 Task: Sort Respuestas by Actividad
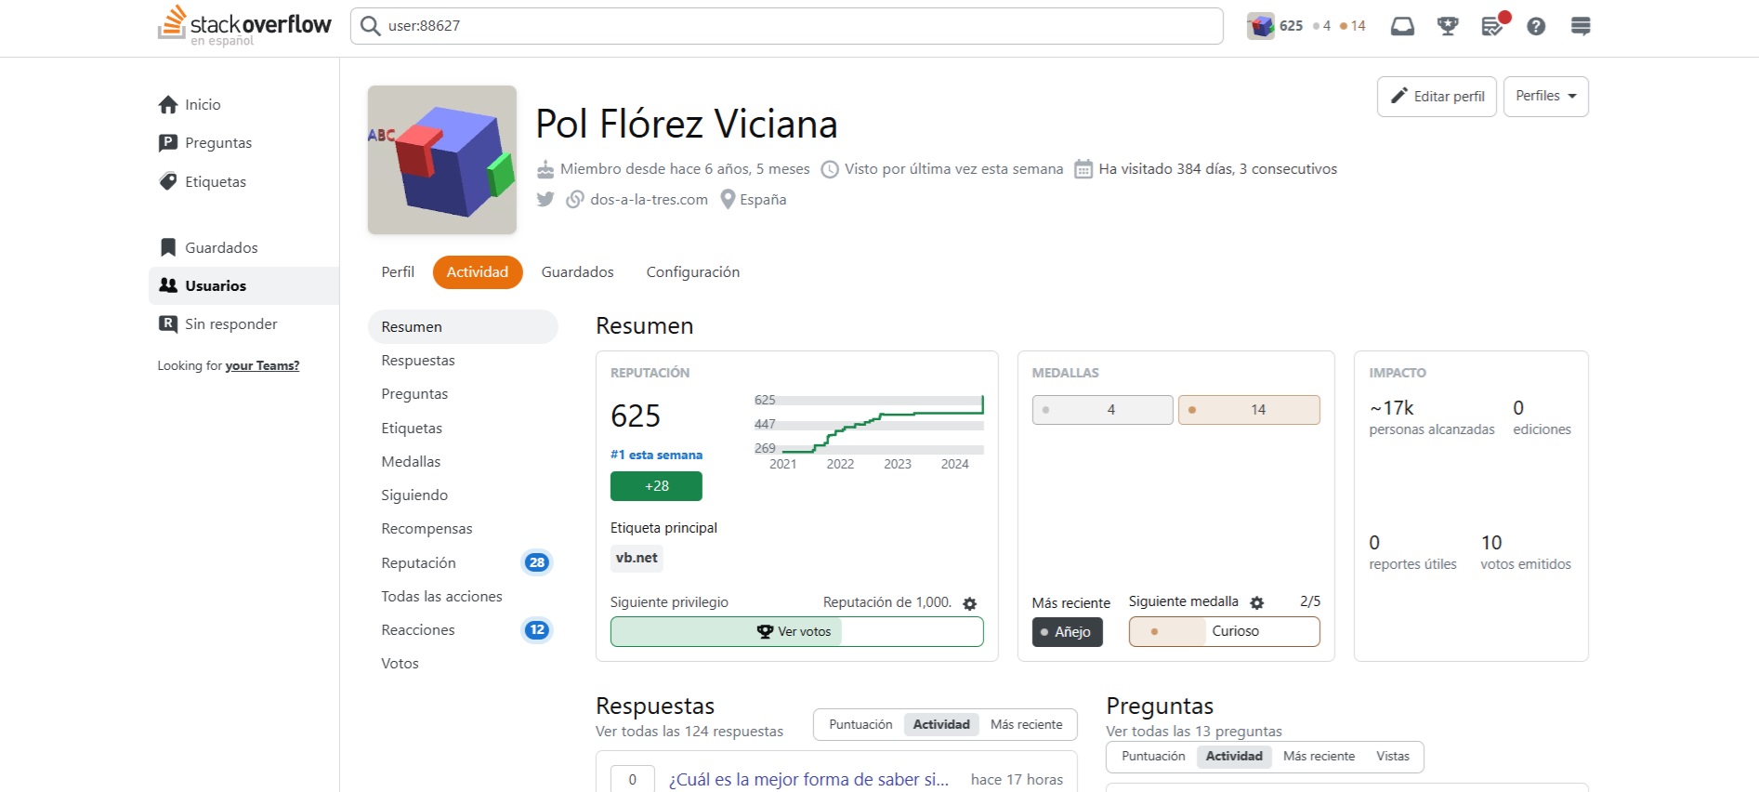click(x=941, y=724)
